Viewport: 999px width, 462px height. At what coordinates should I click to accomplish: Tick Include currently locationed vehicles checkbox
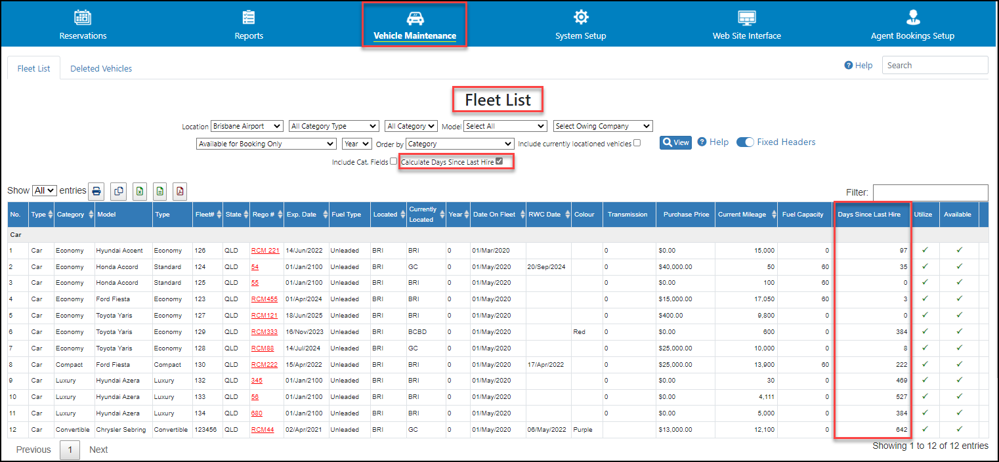[637, 143]
